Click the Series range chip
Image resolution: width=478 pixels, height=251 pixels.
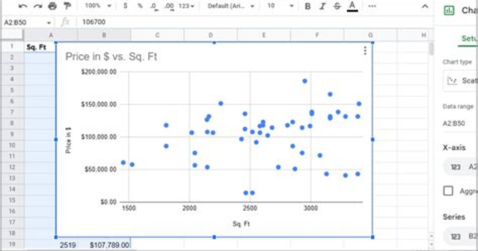[461, 236]
